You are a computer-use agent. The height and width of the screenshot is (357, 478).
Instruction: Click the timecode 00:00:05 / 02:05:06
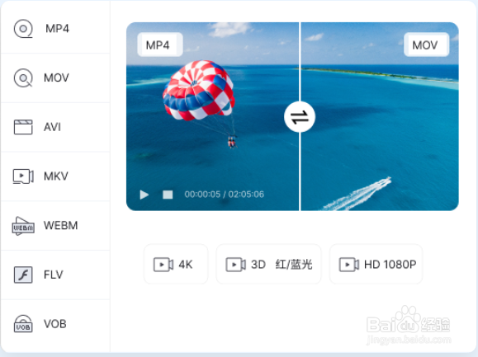click(x=224, y=195)
